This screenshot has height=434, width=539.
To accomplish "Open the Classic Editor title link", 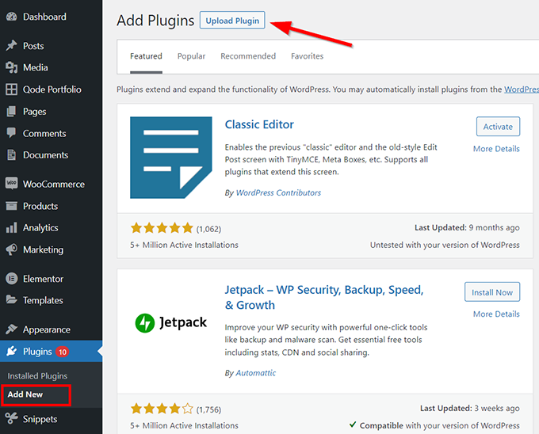I will pos(259,124).
